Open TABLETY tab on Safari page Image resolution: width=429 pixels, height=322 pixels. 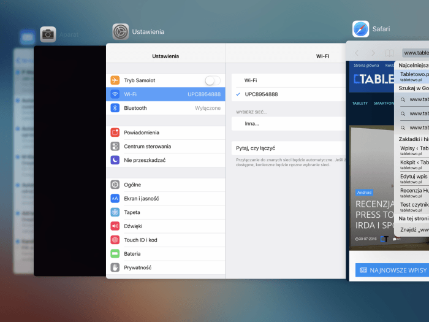click(360, 103)
